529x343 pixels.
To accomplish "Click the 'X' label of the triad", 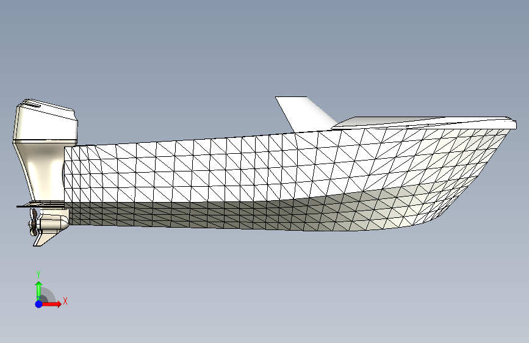I will point(65,301).
